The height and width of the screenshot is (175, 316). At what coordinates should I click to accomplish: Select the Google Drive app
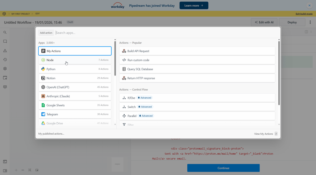(x=75, y=123)
